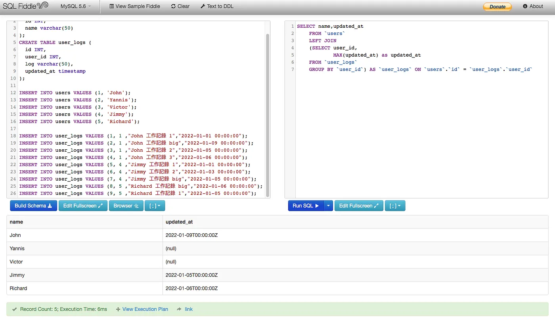The image size is (555, 320).
Task: Click the Donate button
Action: click(497, 6)
